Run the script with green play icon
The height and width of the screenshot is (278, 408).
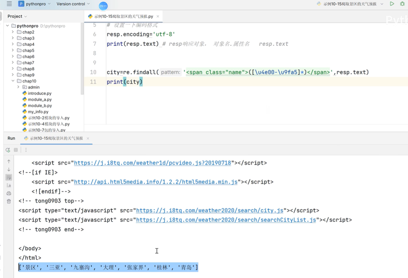click(x=392, y=4)
